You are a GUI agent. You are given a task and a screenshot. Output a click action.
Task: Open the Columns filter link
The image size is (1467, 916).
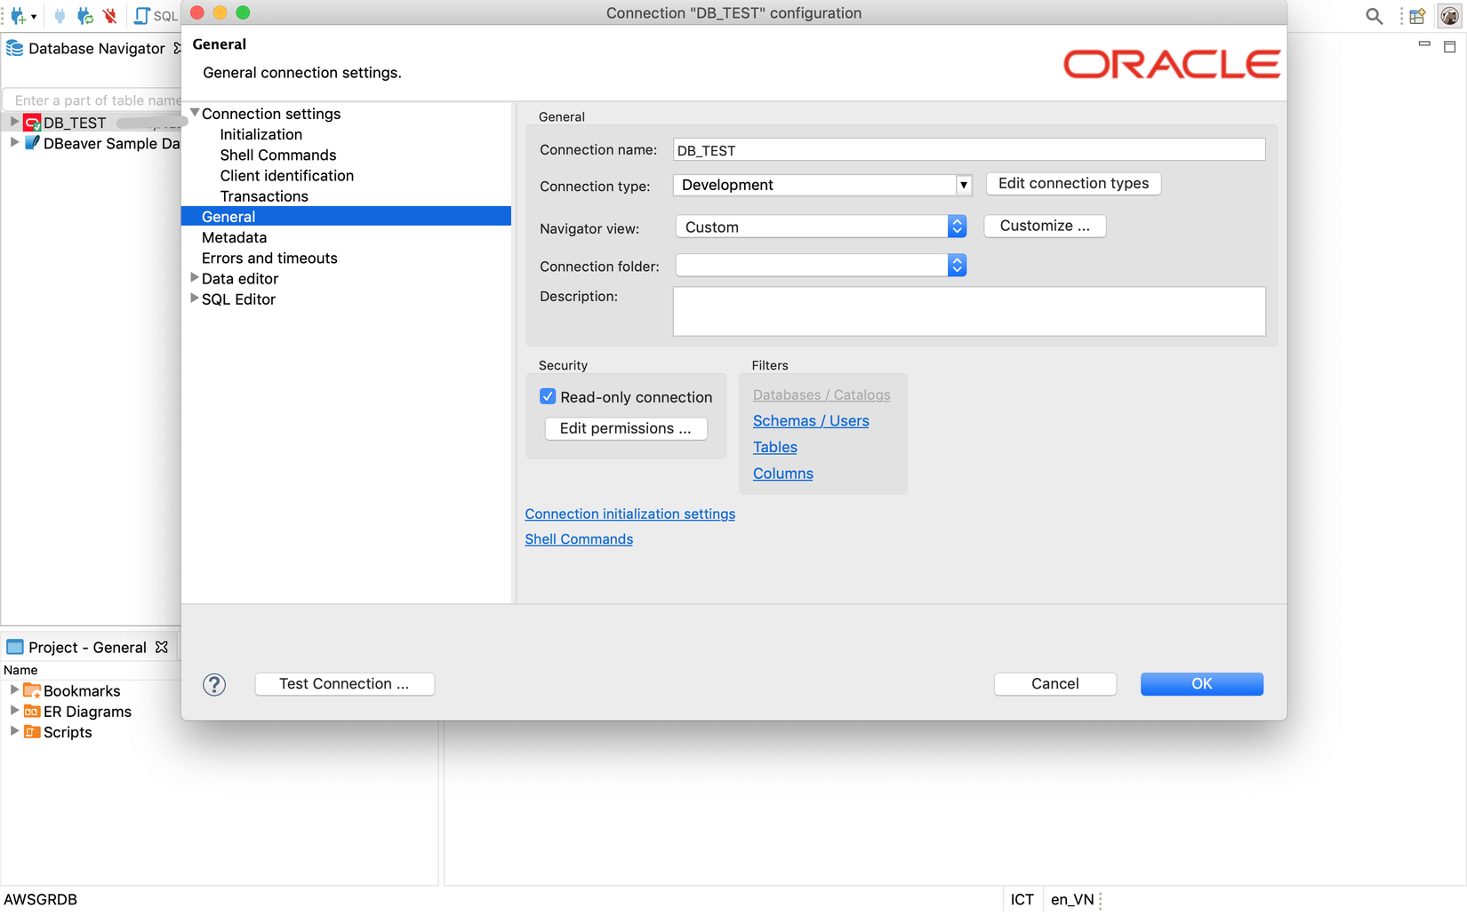click(x=782, y=474)
